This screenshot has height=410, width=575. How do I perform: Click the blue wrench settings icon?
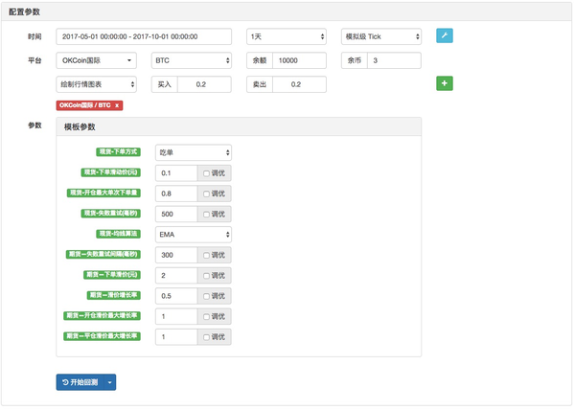[444, 36]
